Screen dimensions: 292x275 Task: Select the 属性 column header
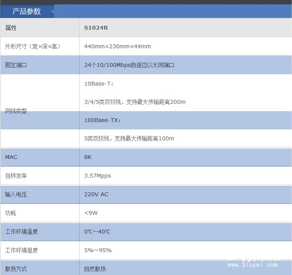[11, 28]
